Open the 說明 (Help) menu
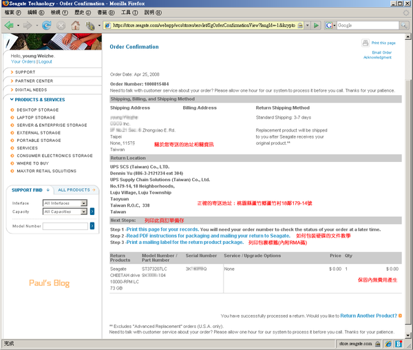This screenshot has width=413, height=350. tap(153, 12)
